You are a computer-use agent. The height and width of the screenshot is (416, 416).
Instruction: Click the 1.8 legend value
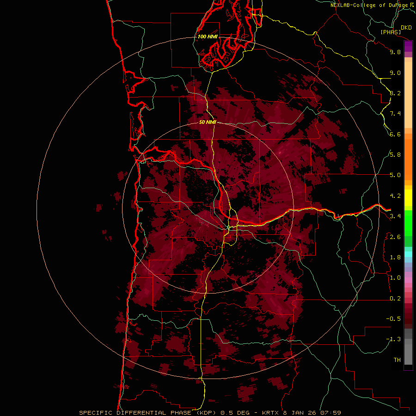tap(395, 257)
